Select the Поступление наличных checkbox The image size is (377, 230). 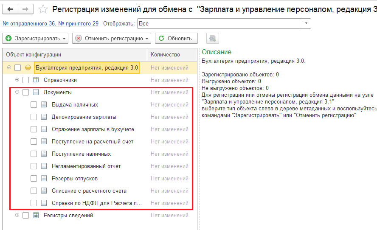pyautogui.click(x=34, y=154)
